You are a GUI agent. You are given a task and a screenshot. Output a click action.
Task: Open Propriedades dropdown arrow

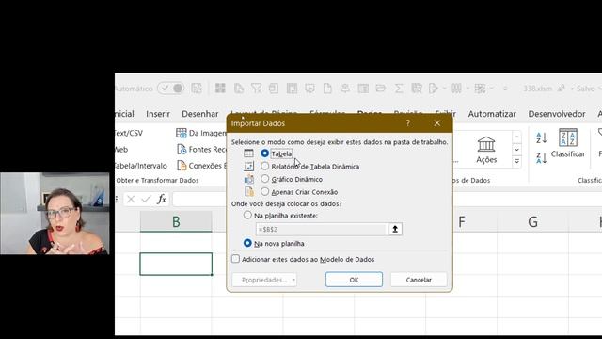(x=293, y=280)
